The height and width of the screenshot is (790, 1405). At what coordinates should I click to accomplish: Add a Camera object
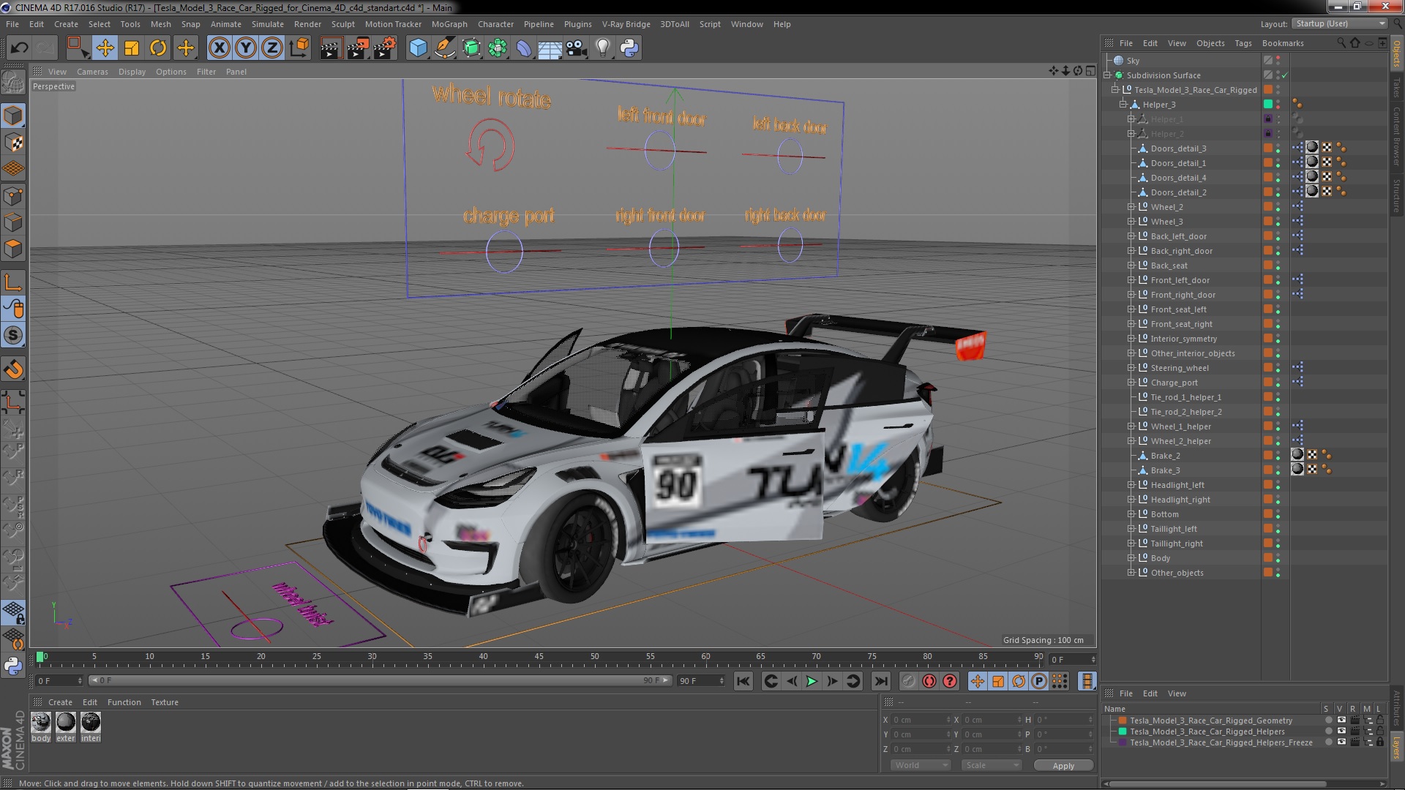click(x=577, y=48)
